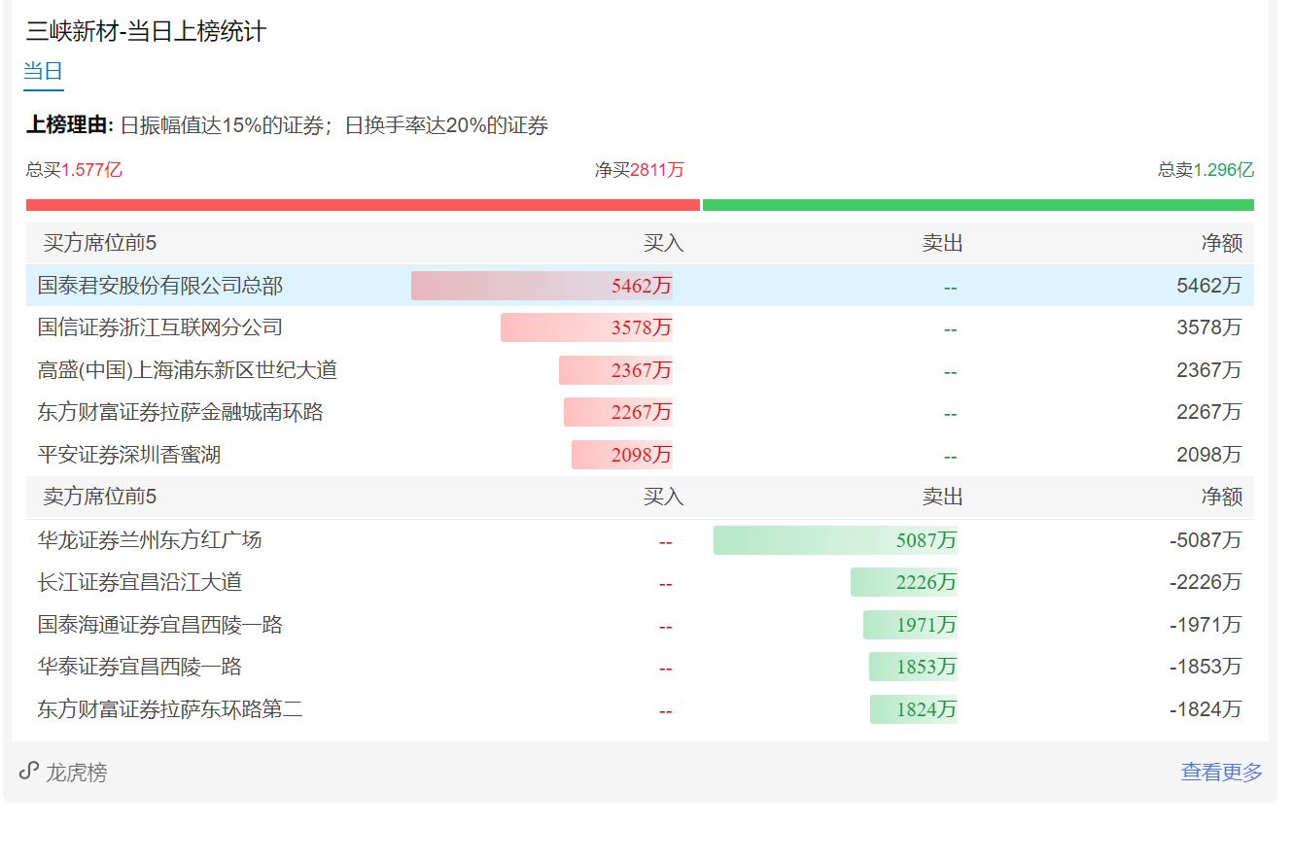This screenshot has width=1293, height=860.
Task: Click the 1853万 sell amount bar
Action: 913,667
